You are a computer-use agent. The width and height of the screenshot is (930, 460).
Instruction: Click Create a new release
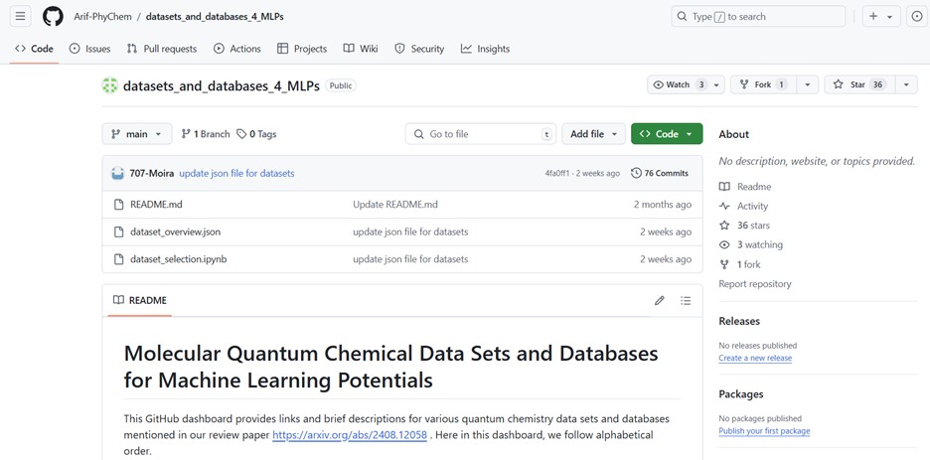pyautogui.click(x=755, y=358)
